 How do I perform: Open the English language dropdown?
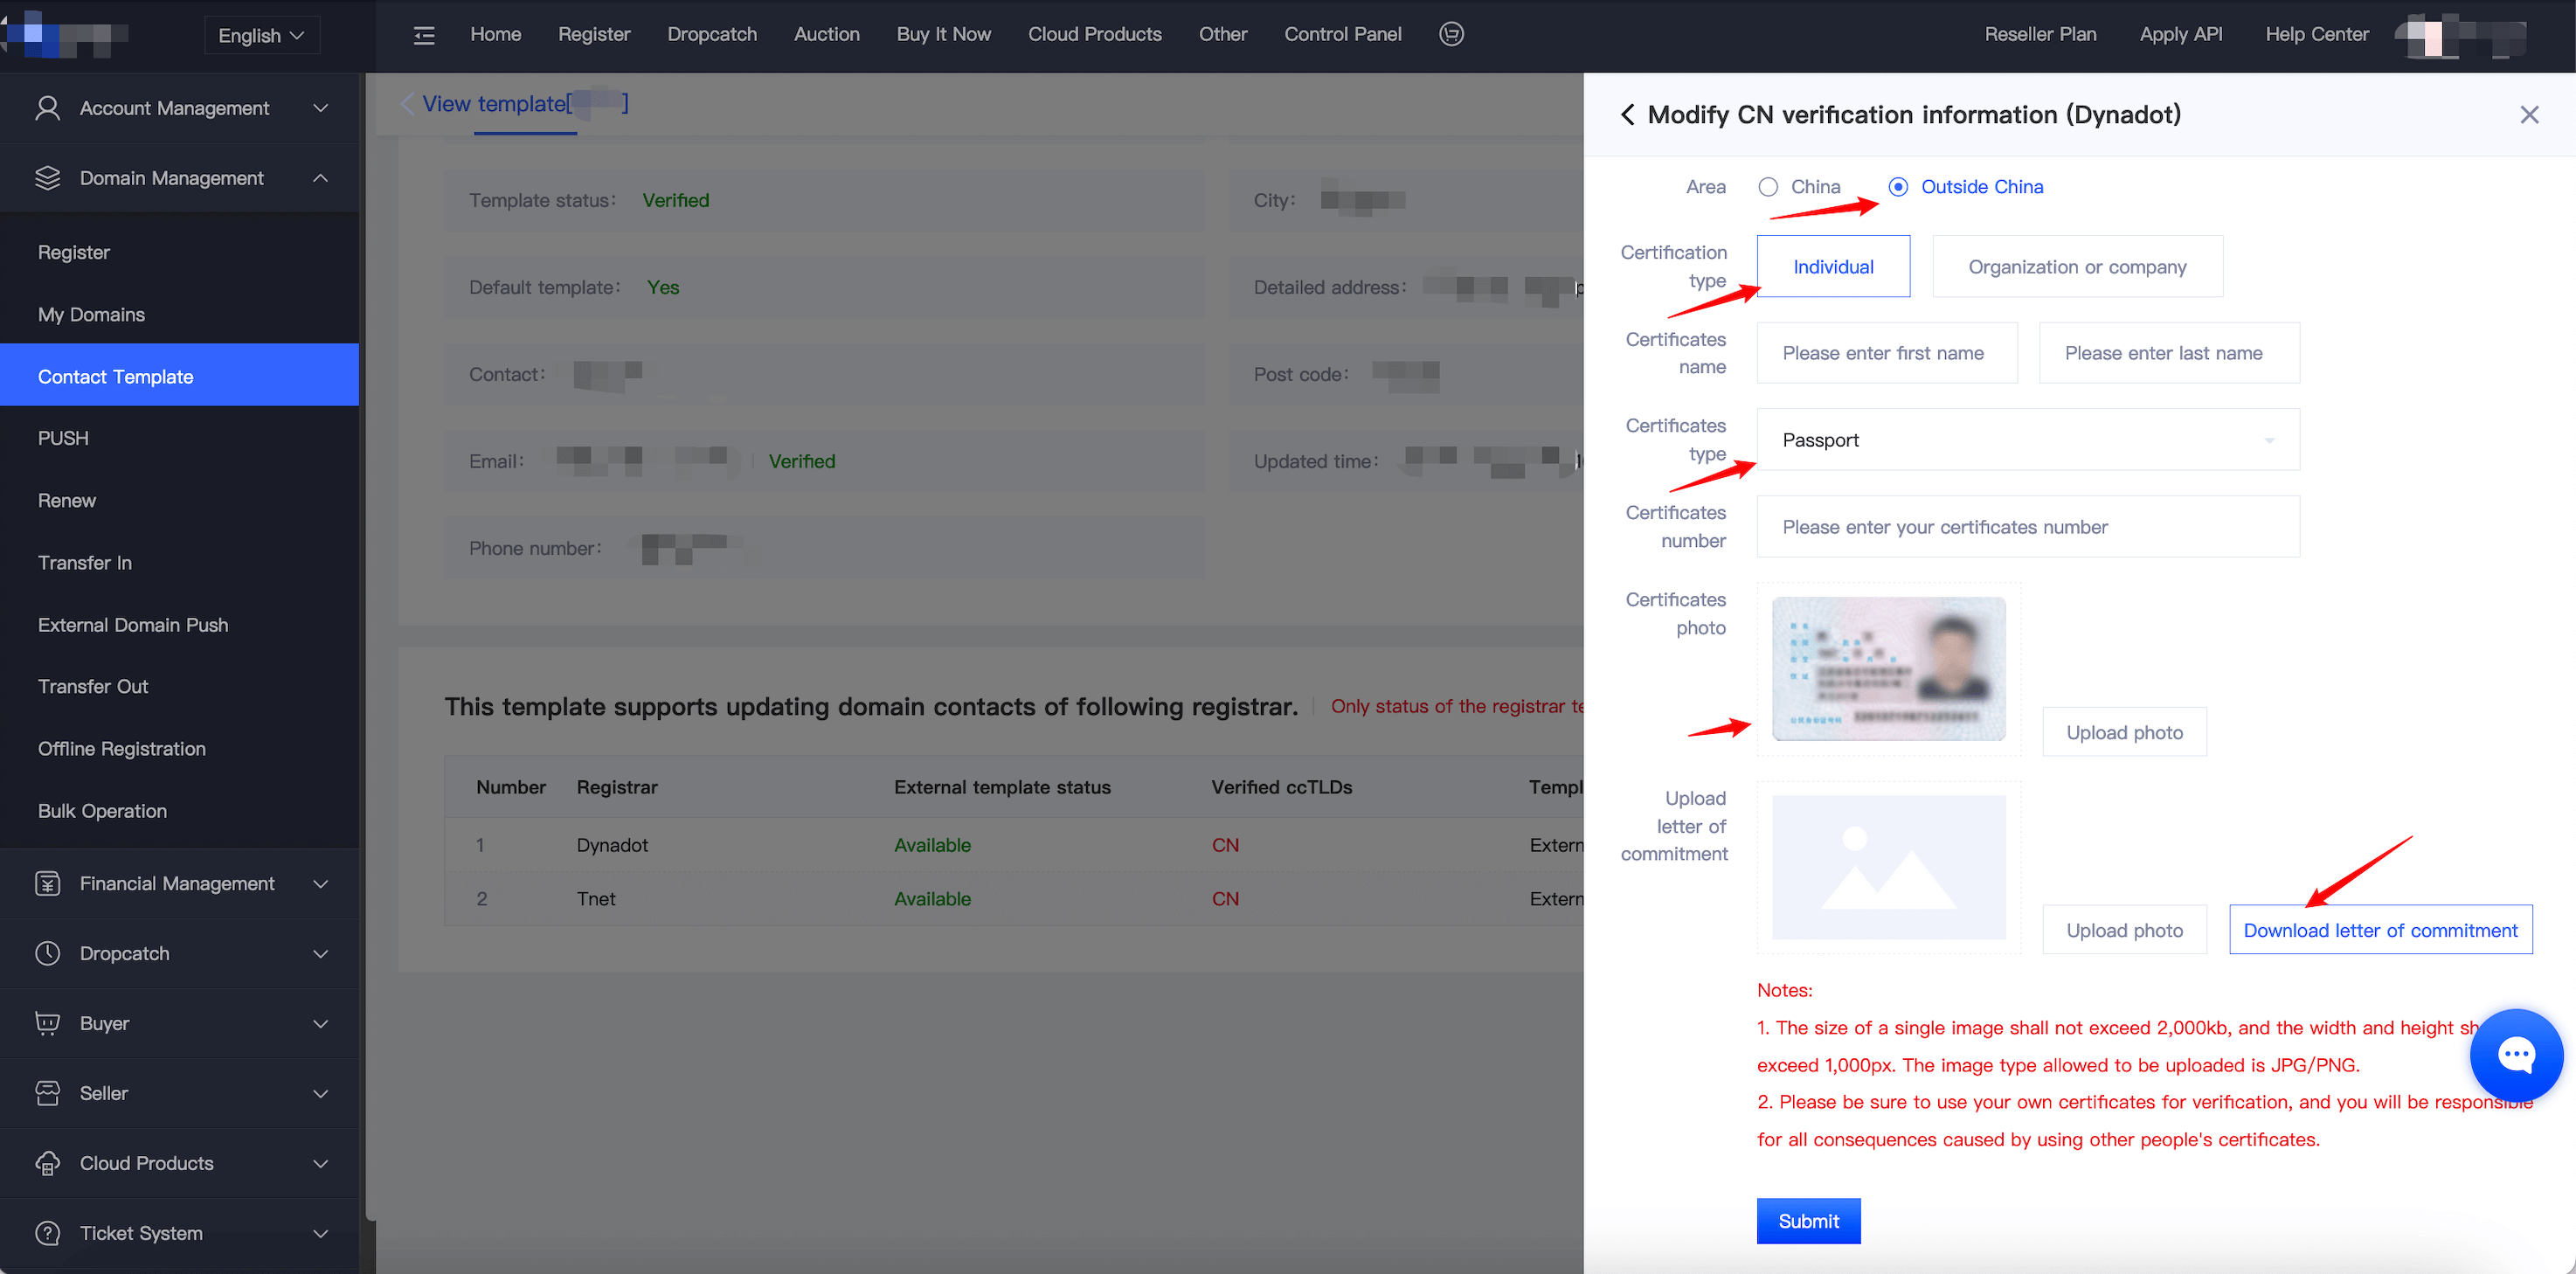click(x=261, y=35)
